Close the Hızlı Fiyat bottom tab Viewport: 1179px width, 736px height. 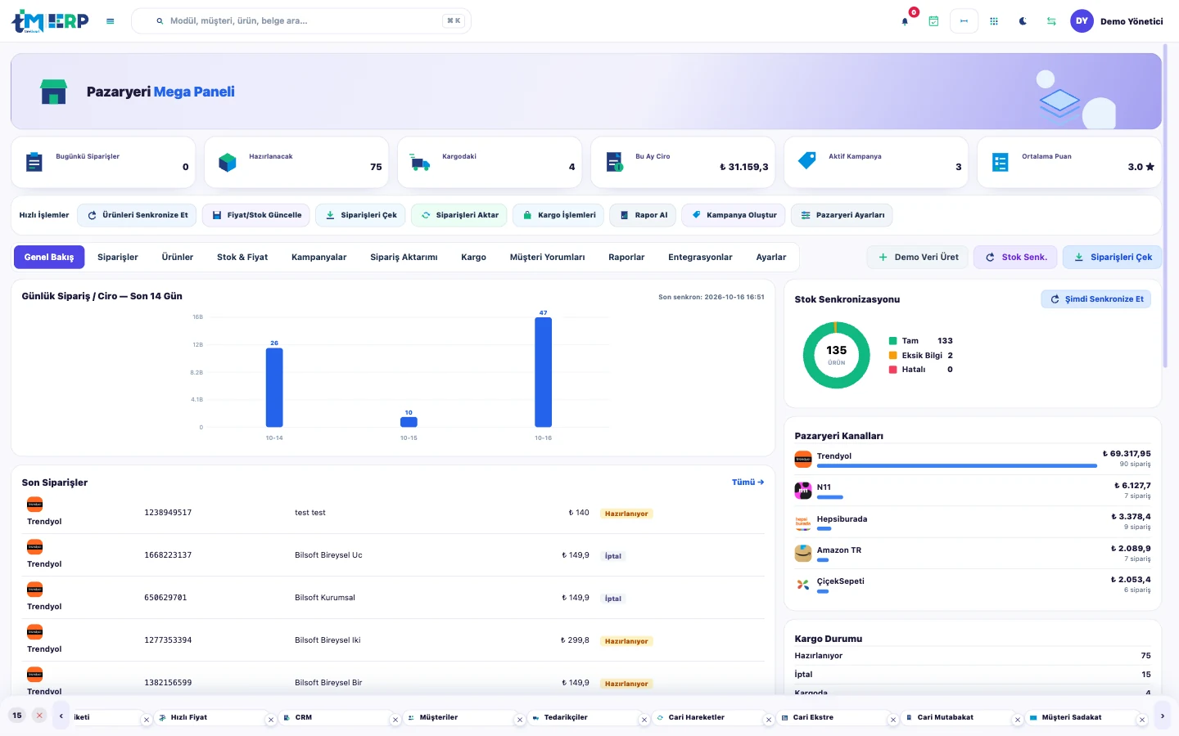tap(271, 720)
